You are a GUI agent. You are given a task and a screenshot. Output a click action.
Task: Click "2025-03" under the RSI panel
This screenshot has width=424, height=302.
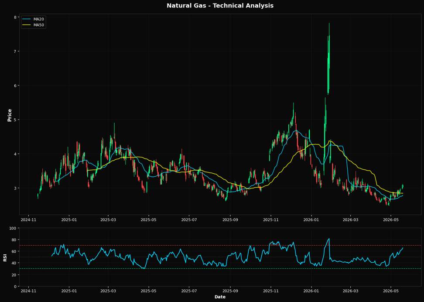tap(108, 291)
